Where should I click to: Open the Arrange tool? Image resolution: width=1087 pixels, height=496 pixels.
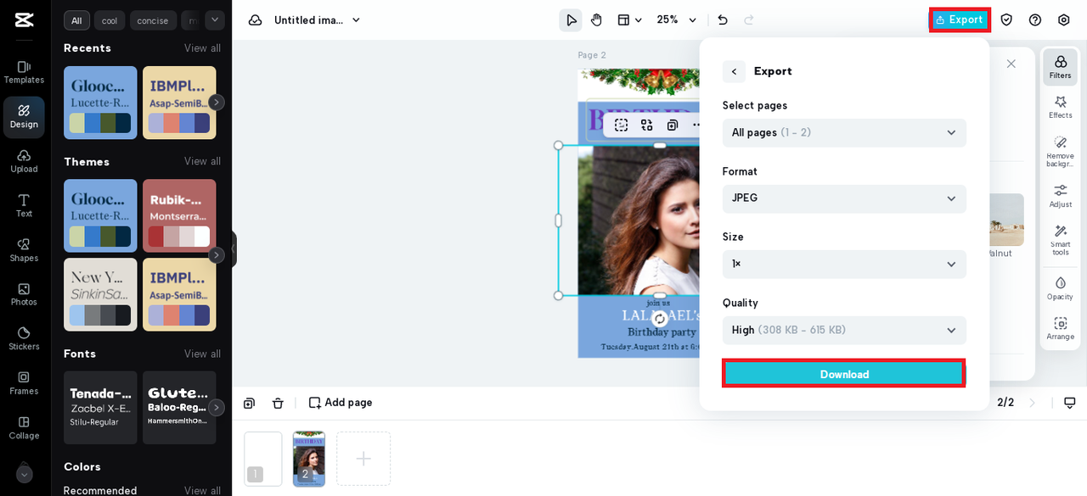(x=1060, y=328)
